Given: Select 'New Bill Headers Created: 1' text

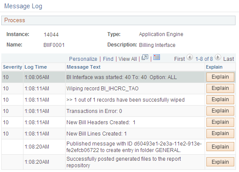Looking at the screenshot, I should [x=101, y=122].
